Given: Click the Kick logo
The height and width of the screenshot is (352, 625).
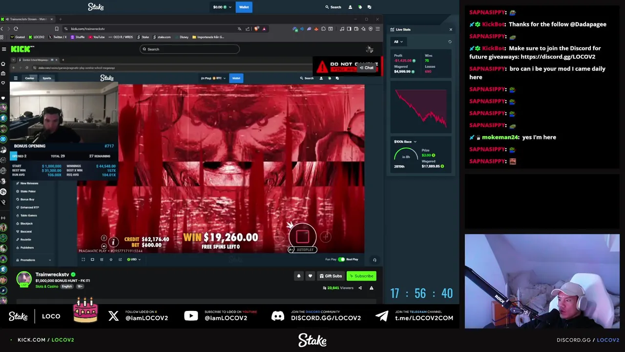Looking at the screenshot, I should coord(22,49).
